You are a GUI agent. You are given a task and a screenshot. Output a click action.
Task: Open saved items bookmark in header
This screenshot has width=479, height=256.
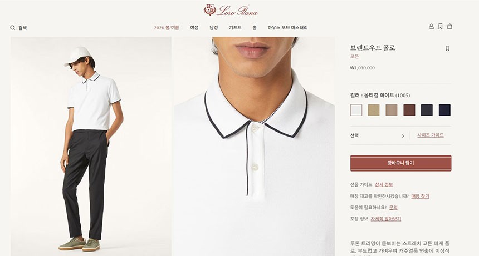point(440,27)
